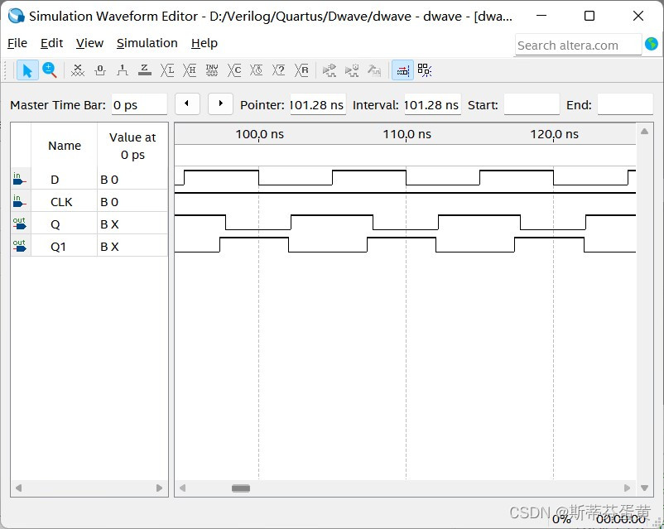Force selected signal low (0)
Viewport: 664px width, 529px height.
click(x=100, y=70)
